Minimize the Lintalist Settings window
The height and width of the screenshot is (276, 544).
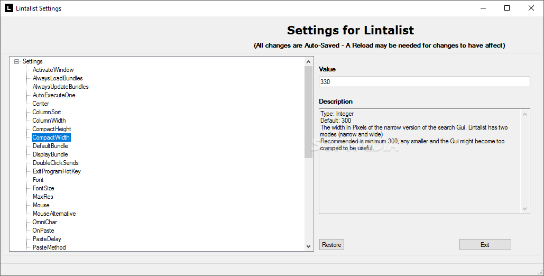click(483, 8)
